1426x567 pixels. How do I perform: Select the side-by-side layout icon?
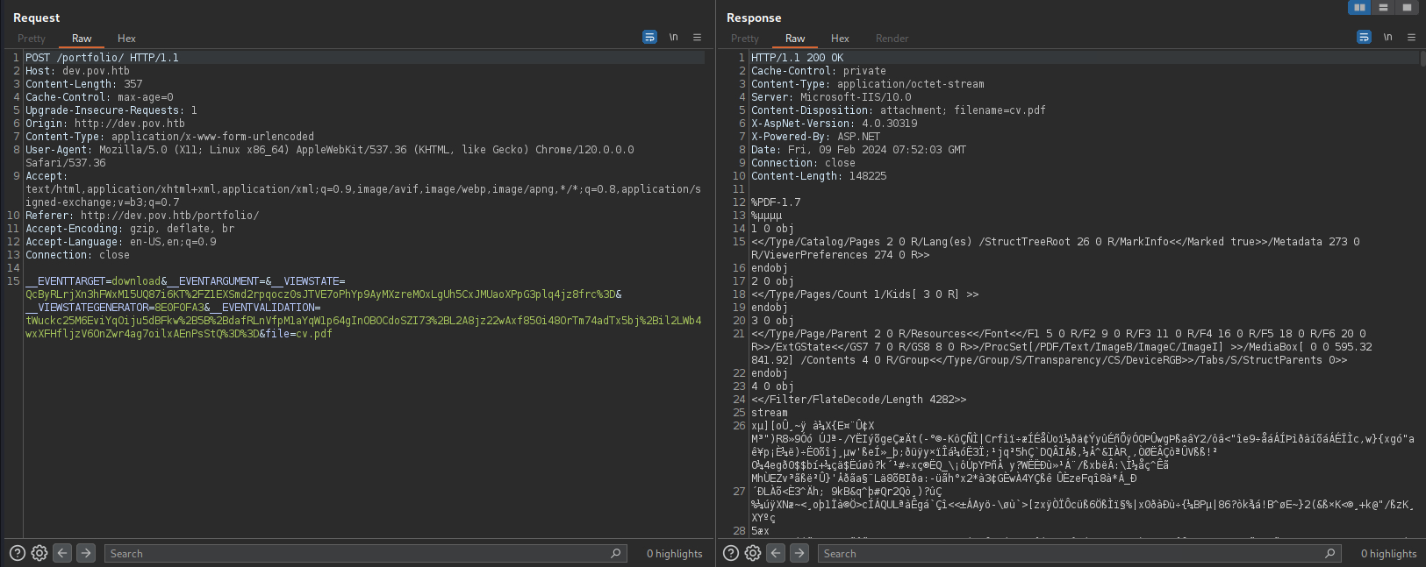1359,7
